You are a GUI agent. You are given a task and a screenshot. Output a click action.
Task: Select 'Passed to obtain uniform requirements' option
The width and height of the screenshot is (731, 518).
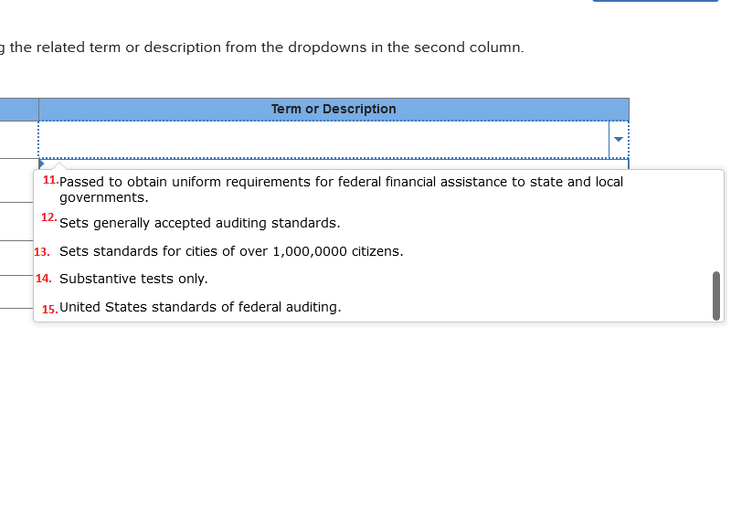point(341,189)
